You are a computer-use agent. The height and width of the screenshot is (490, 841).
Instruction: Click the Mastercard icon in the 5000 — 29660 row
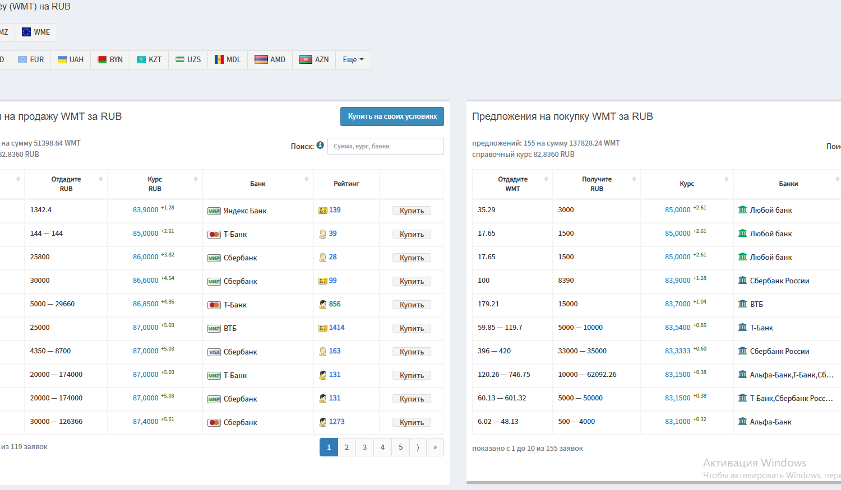point(214,305)
